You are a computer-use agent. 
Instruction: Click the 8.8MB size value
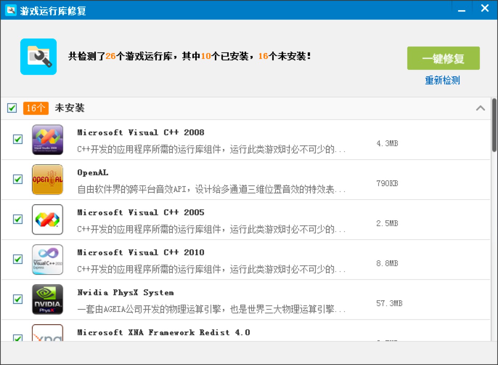coord(387,263)
